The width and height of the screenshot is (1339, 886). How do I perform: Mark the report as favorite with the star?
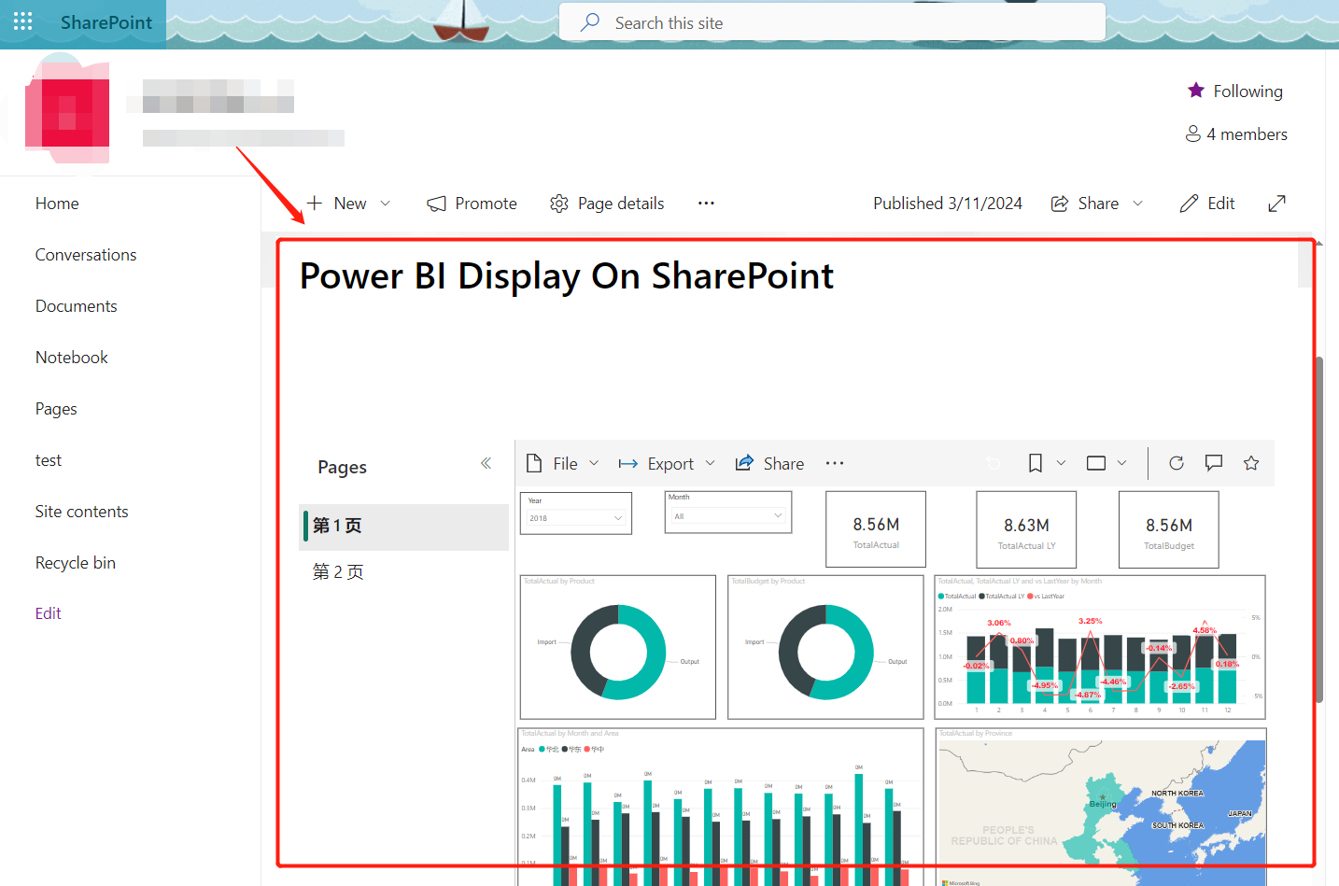1250,462
